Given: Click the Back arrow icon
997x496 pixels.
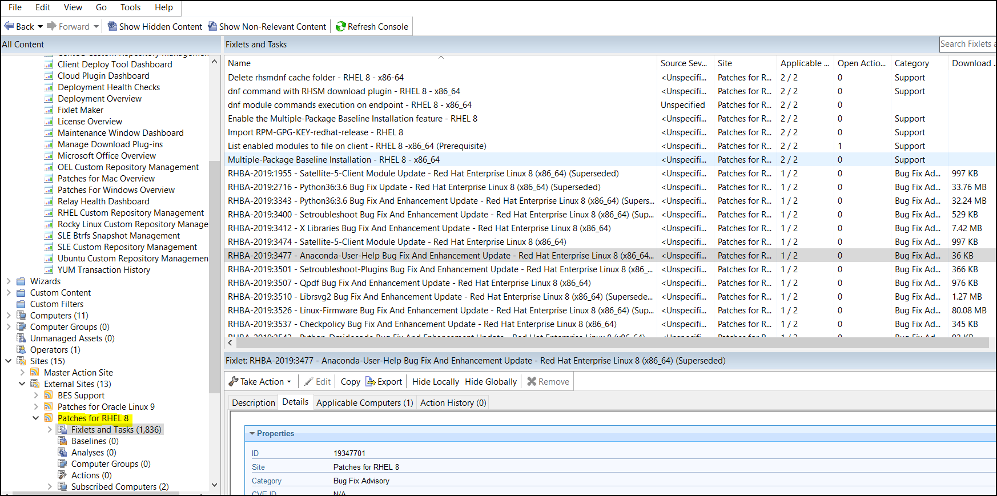Looking at the screenshot, I should tap(9, 26).
